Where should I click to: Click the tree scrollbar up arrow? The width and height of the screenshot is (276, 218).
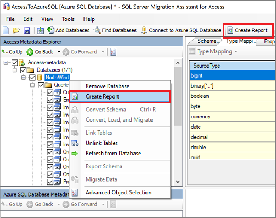[x=178, y=63]
